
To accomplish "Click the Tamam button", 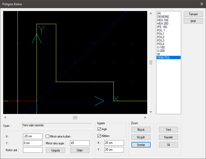I will coord(193,14).
